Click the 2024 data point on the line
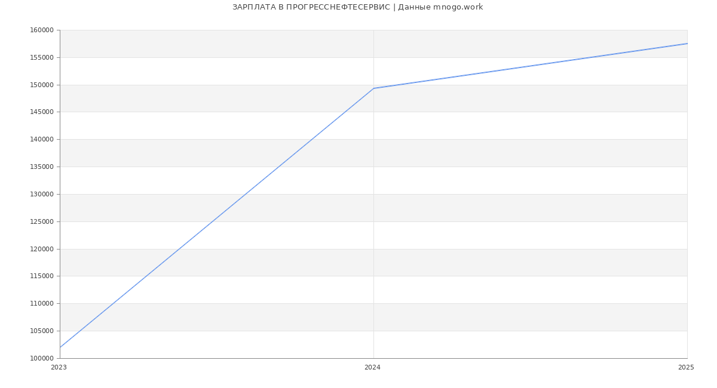 (373, 88)
